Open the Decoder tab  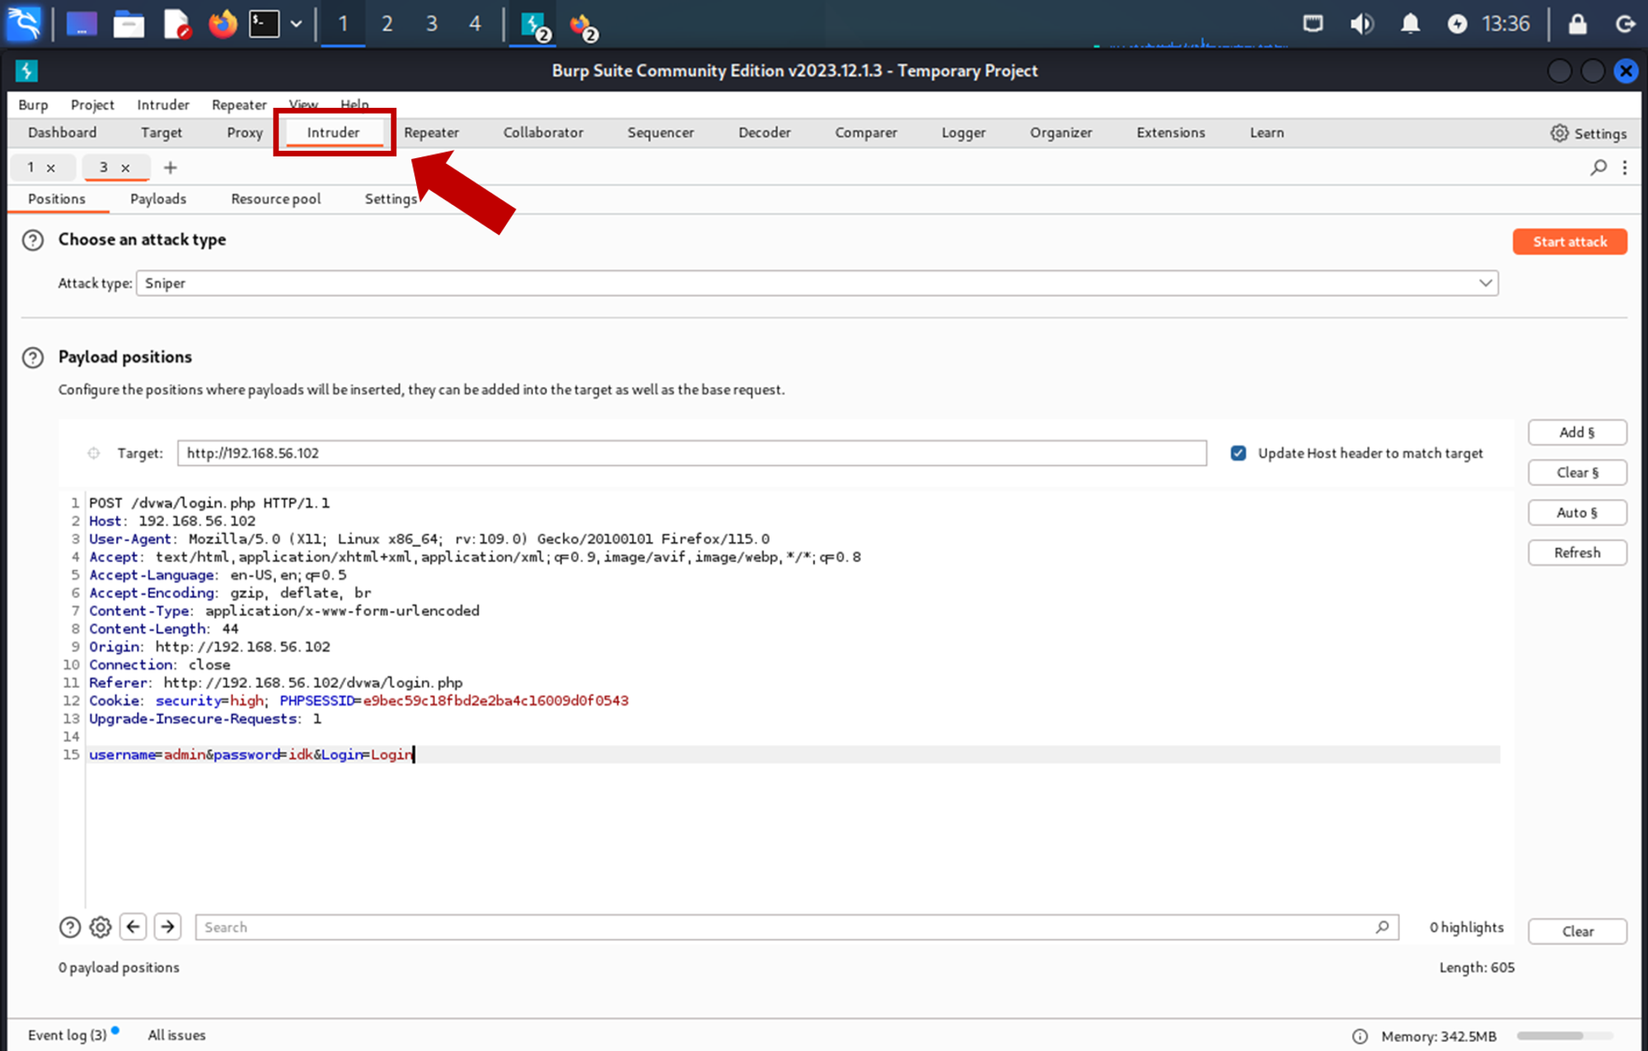click(x=765, y=133)
